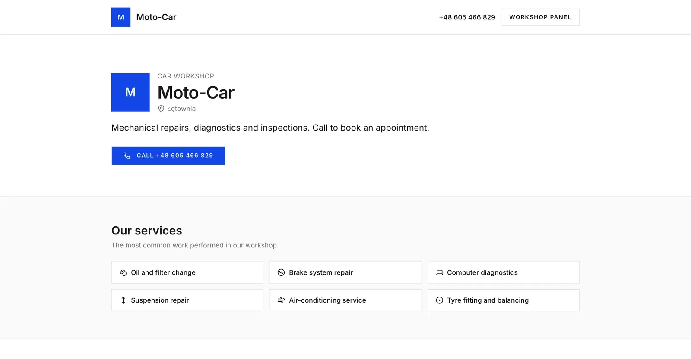
Task: Click the suspension arrows icon
Action: [123, 300]
